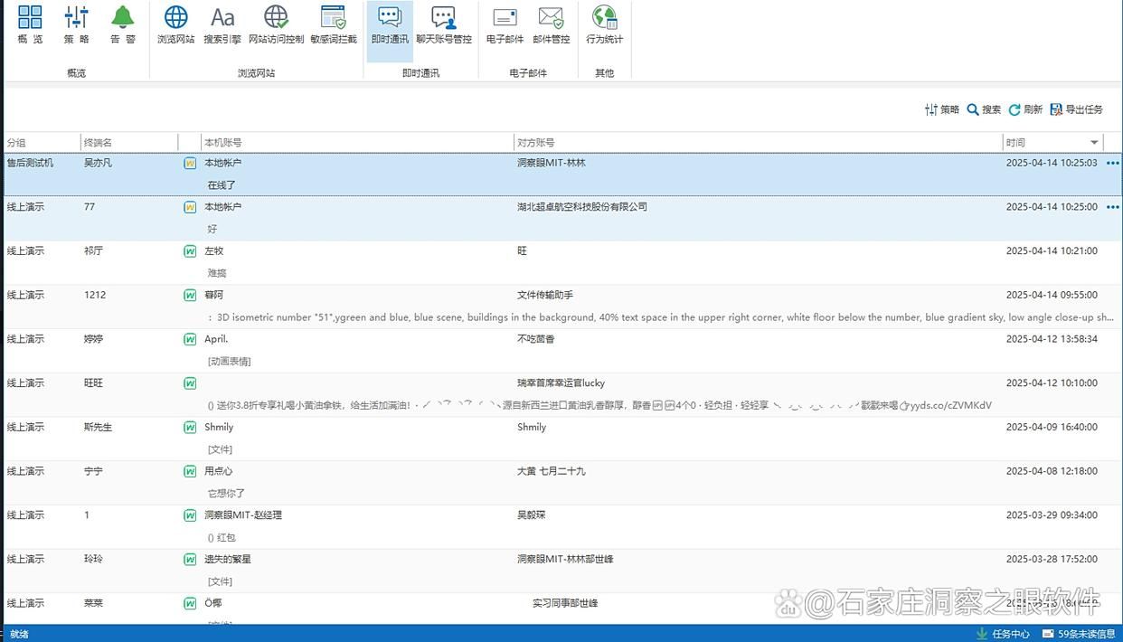The width and height of the screenshot is (1123, 642).
Task: Click the WeChat icon in 宁宁 row
Action: point(190,471)
